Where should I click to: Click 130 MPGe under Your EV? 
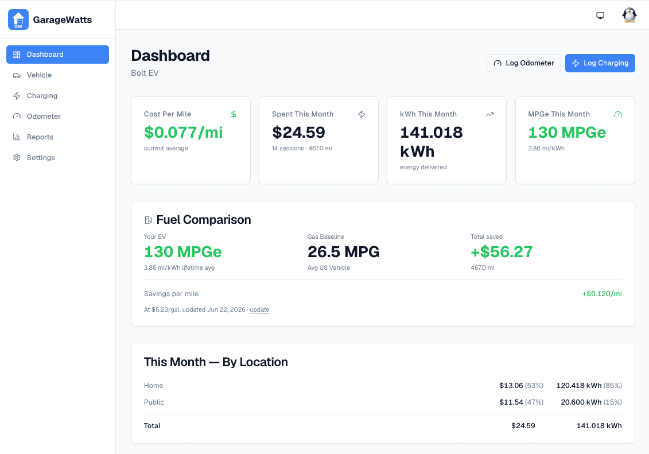[183, 251]
